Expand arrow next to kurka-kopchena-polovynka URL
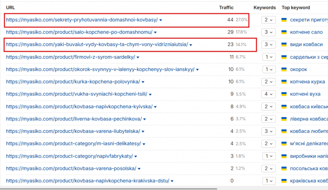This screenshot has width=328, height=190. coord(143,82)
